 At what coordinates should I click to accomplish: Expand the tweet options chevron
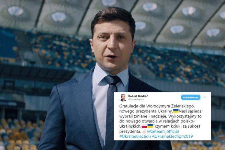pos(204,98)
